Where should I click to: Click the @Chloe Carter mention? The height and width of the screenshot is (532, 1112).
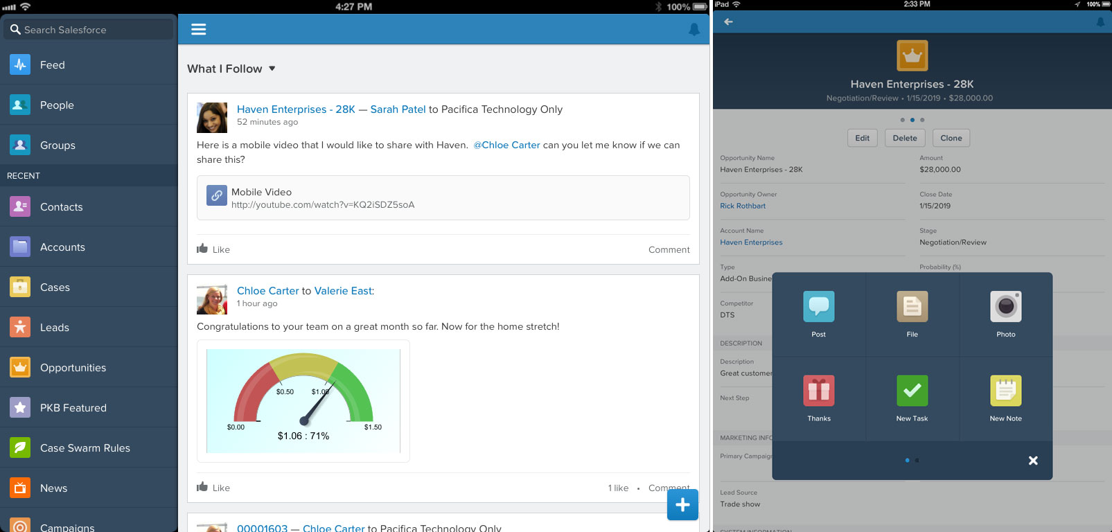coord(506,145)
